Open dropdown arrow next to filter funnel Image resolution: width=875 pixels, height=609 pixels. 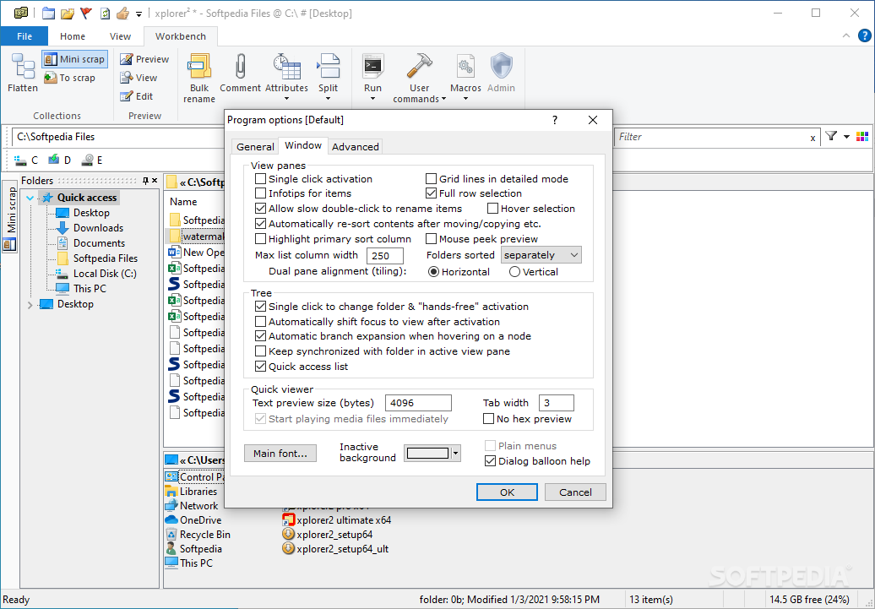click(846, 137)
